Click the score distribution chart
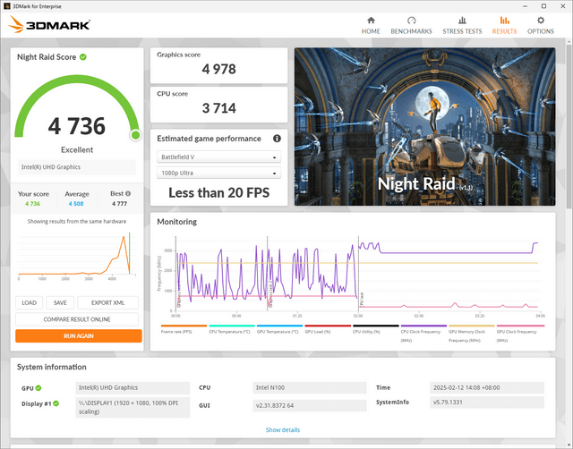Viewport: 573px width, 449px height. point(77,256)
